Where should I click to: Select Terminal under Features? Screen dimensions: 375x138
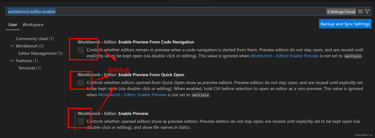(x=30, y=68)
